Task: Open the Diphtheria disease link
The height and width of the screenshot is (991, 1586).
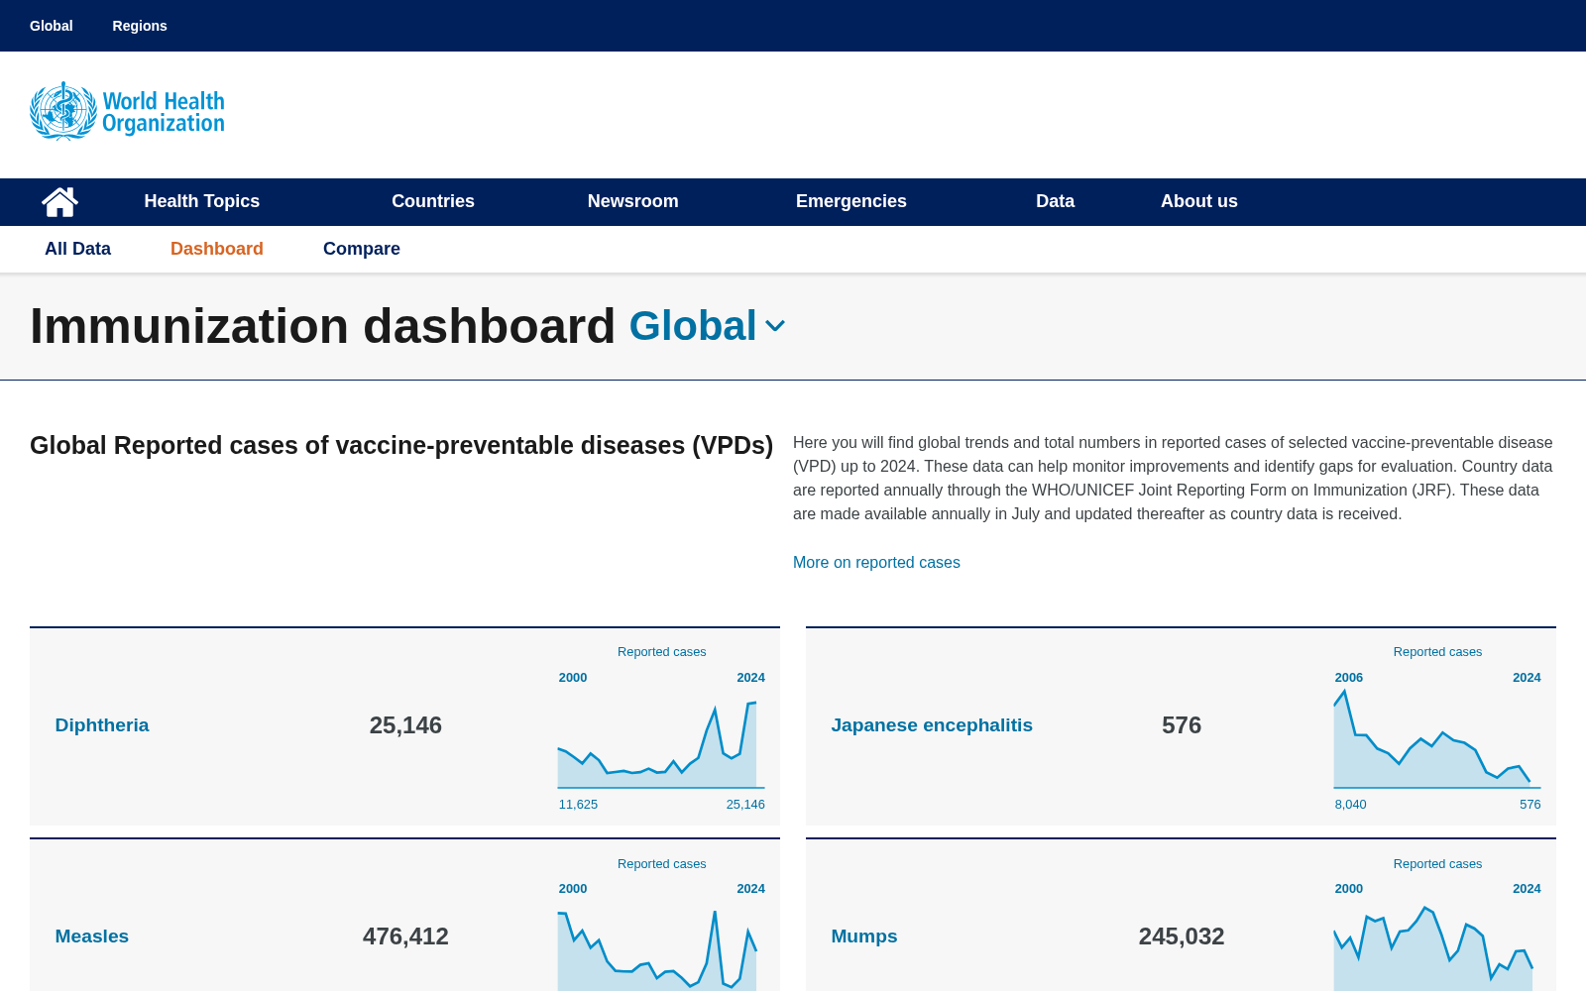Action: pyautogui.click(x=102, y=725)
